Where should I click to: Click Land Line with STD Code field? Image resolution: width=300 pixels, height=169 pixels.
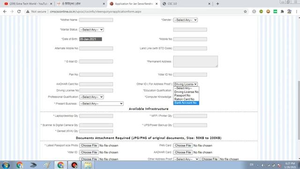[x=190, y=48]
